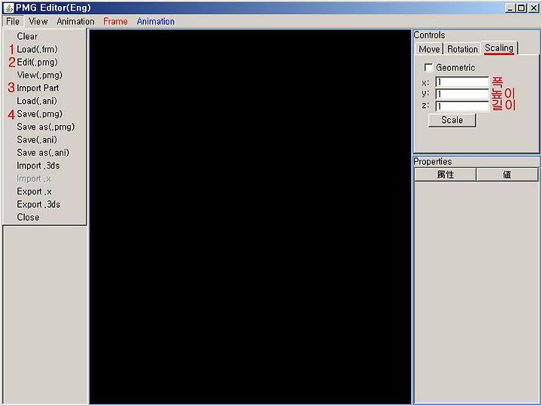Viewport: 542px width, 406px height.
Task: Switch to the Rotation tab
Action: coord(462,49)
